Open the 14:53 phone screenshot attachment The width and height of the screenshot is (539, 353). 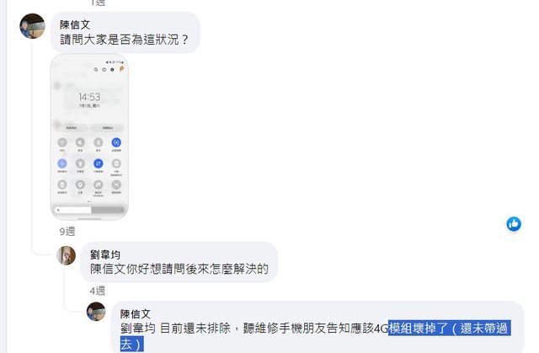(x=89, y=136)
